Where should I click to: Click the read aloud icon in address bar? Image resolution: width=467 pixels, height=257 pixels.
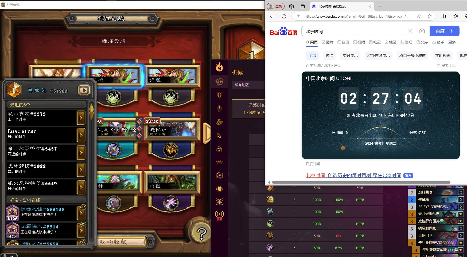tap(419, 16)
